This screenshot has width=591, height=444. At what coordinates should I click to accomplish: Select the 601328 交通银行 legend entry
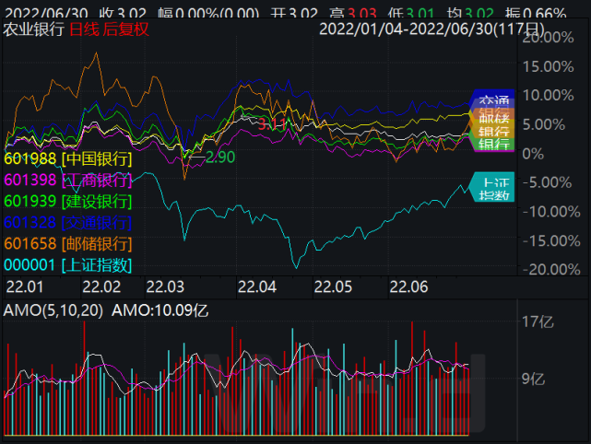click(68, 222)
